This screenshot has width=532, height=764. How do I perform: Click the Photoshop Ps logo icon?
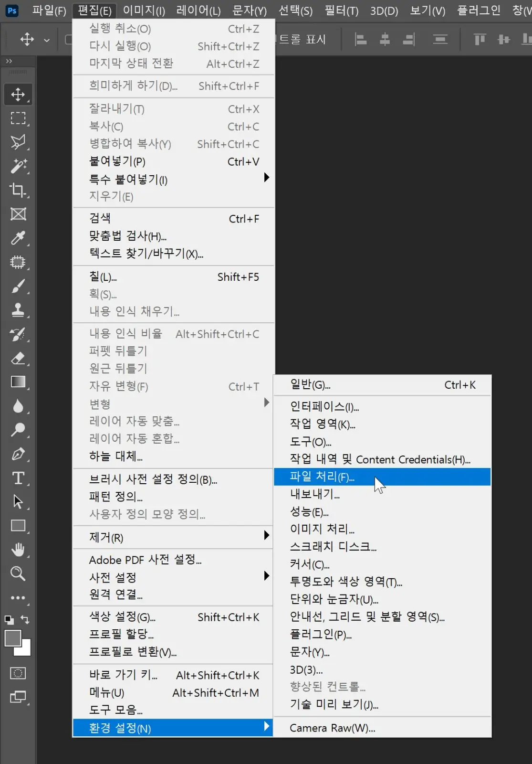point(12,11)
